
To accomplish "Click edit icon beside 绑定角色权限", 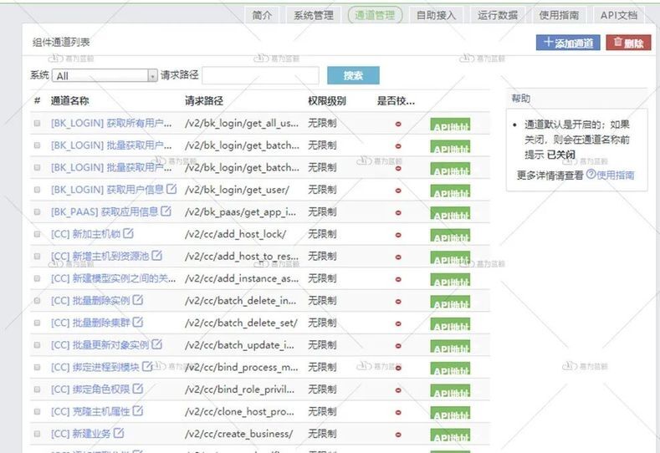I will (x=138, y=389).
